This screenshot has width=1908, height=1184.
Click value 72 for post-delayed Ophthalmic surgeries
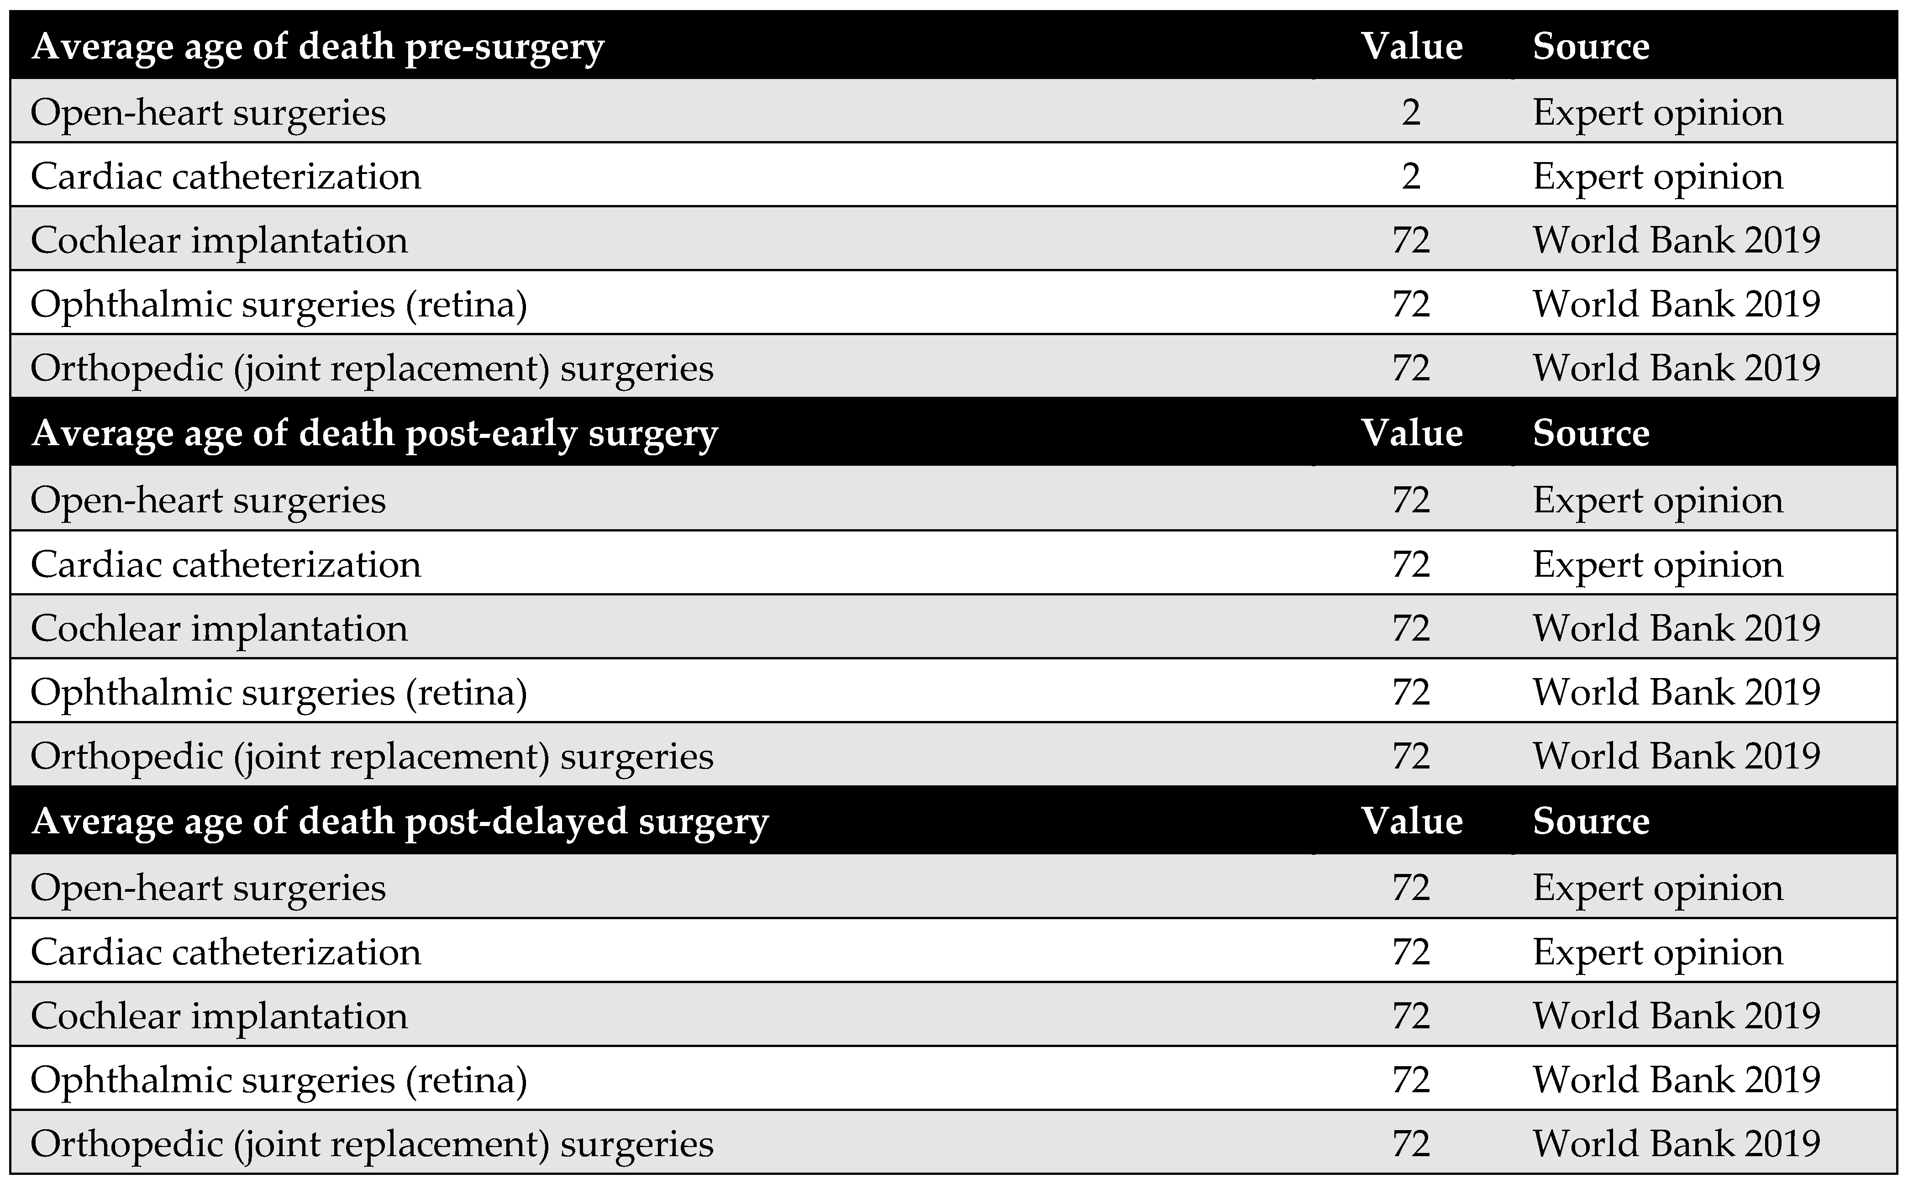1411,1080
